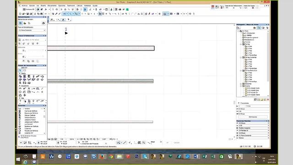Viewport: 293px width, 165px height.
Task: Select 'Perspectiva general' in Navigator tree
Action: (251, 38)
